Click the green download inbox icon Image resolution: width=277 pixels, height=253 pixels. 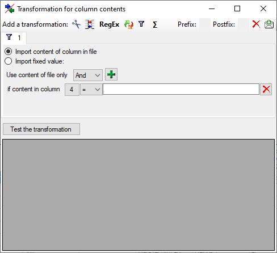click(x=269, y=24)
